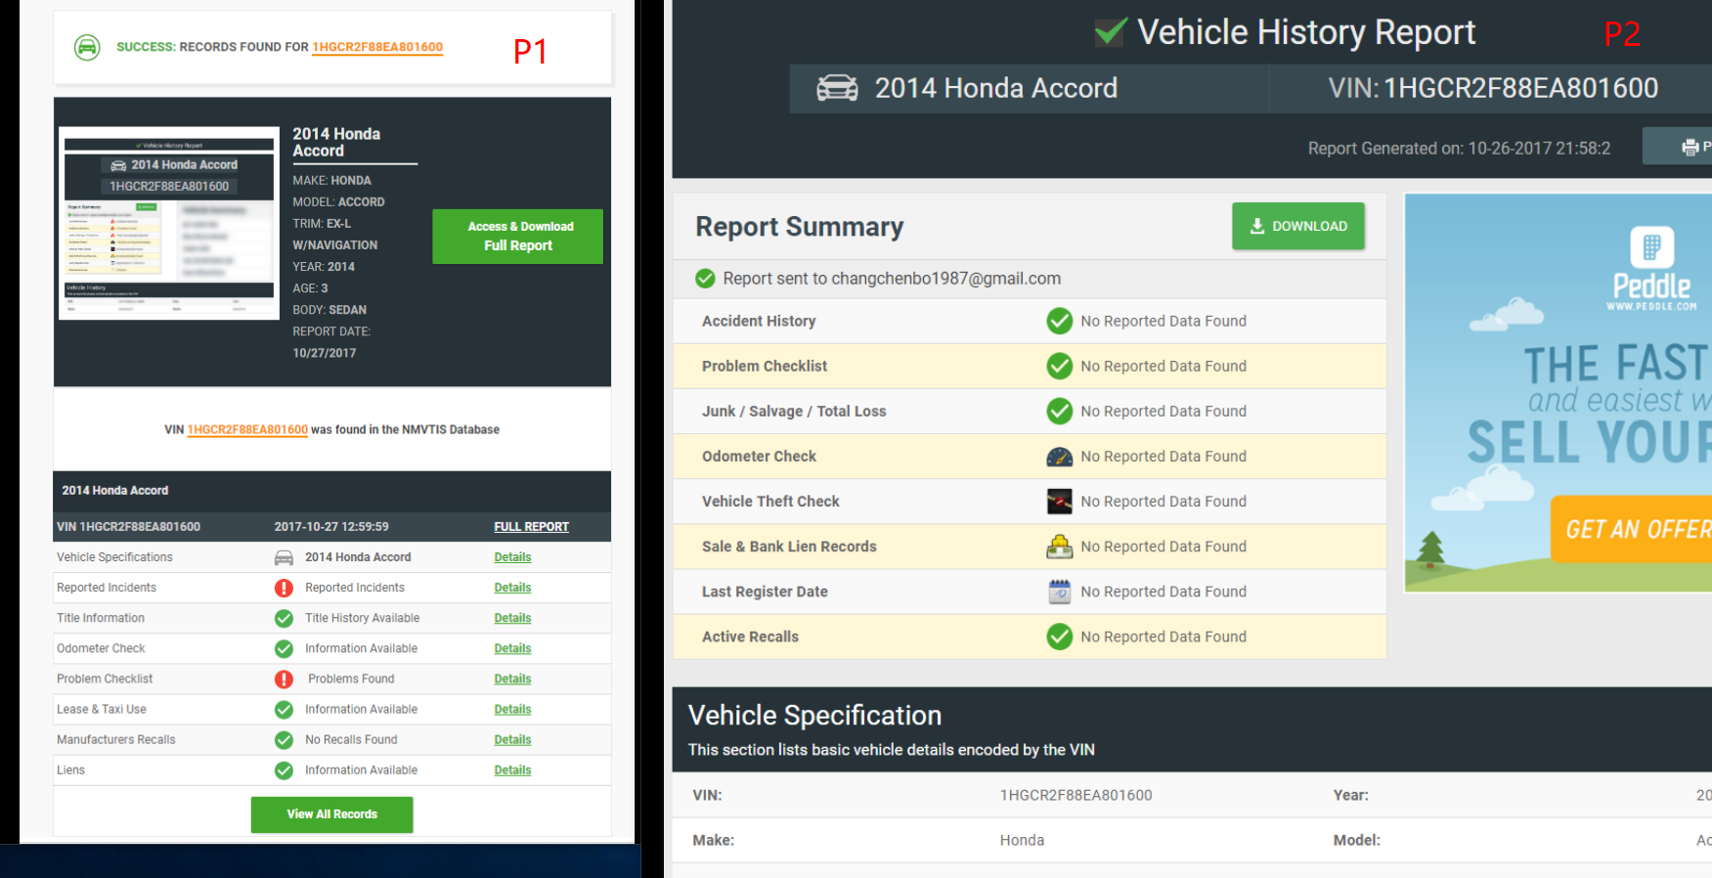Select the Make value Honda

1022,840
